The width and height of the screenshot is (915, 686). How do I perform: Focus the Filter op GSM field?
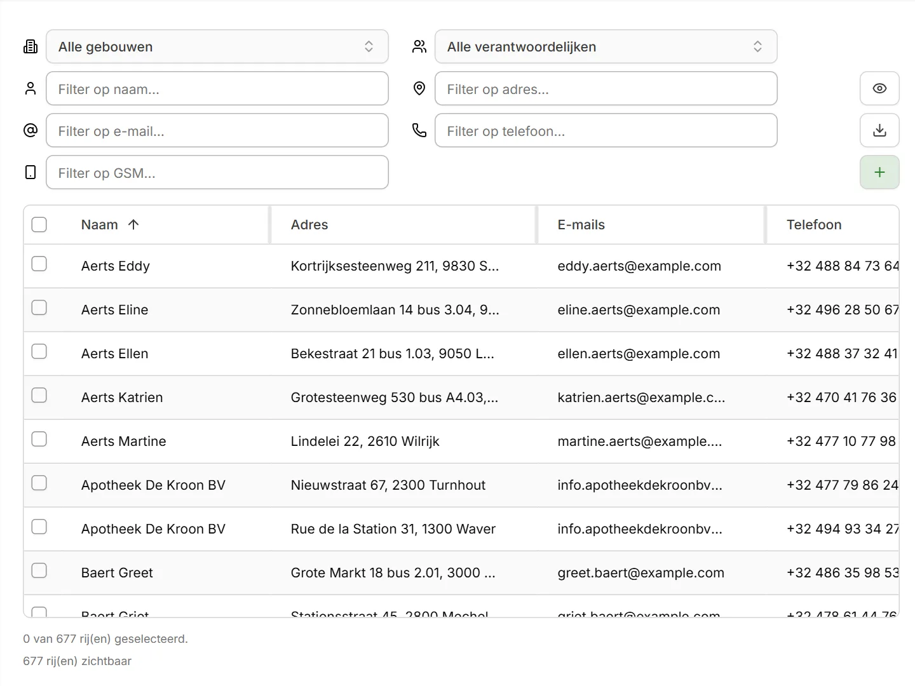coord(217,172)
